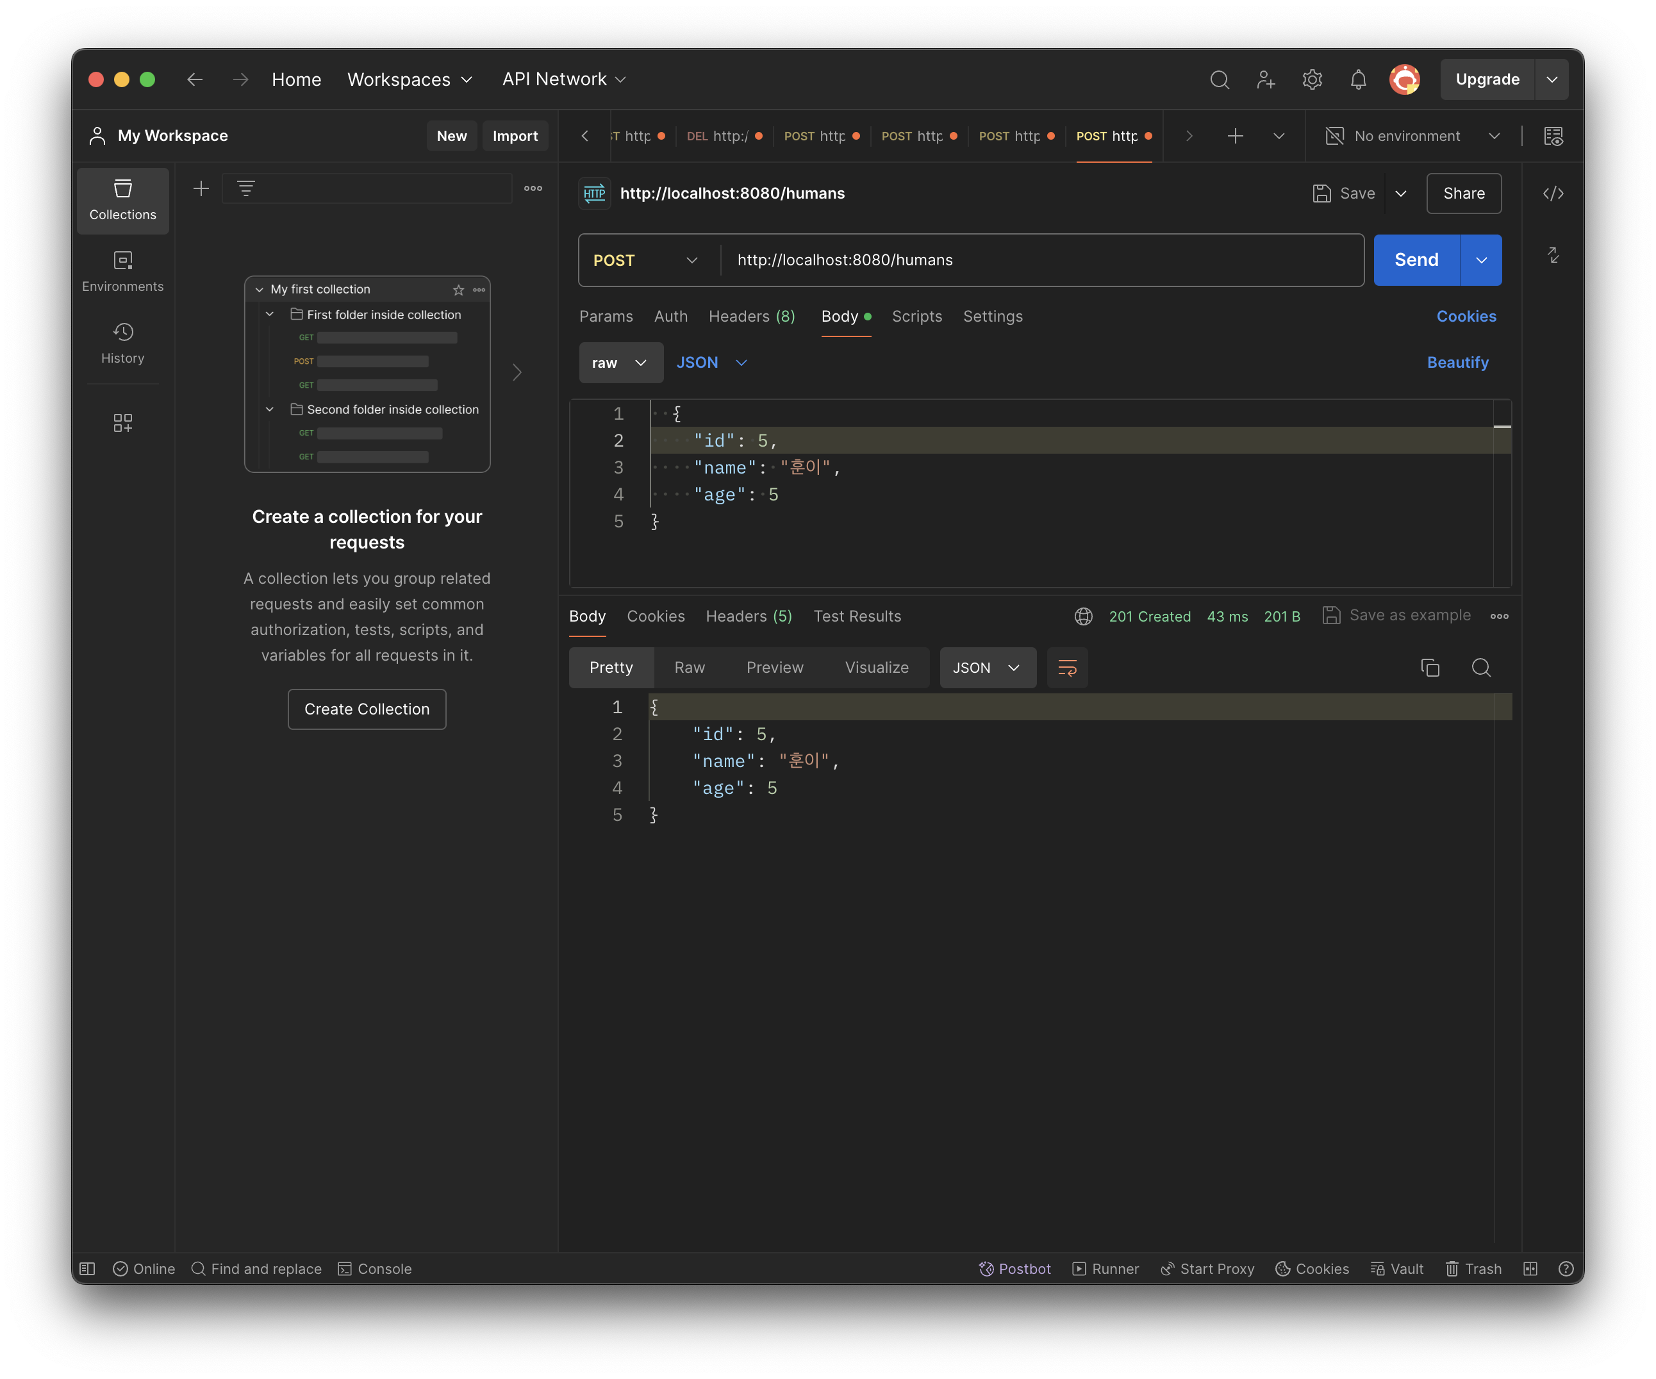The height and width of the screenshot is (1379, 1656).
Task: Open the raw body type dropdown
Action: pos(620,363)
